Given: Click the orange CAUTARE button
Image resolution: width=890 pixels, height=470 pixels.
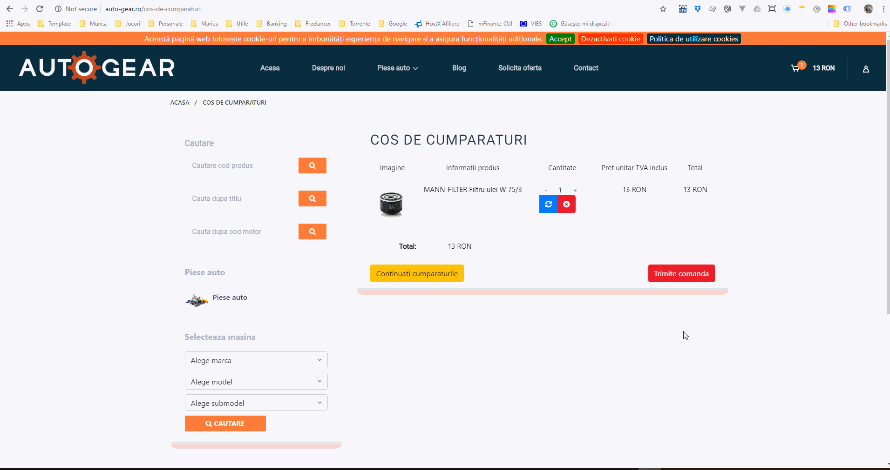Looking at the screenshot, I should [x=225, y=424].
